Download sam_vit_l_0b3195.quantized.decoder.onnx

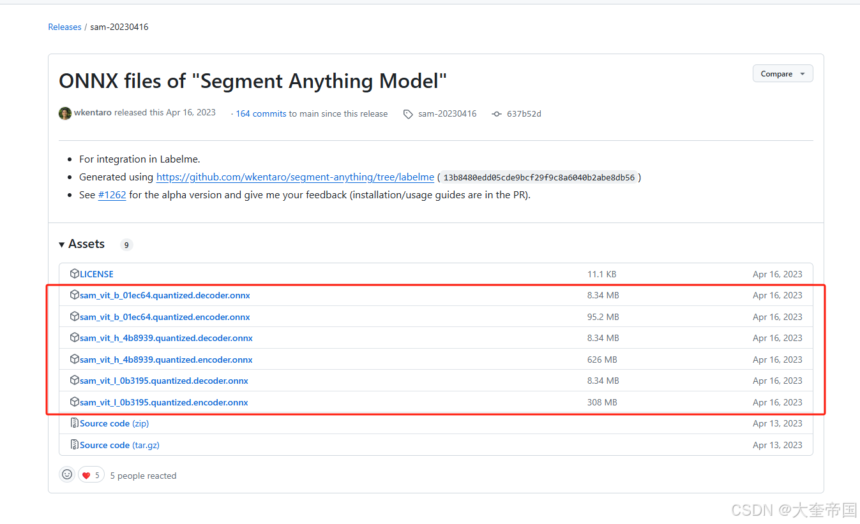[164, 381]
